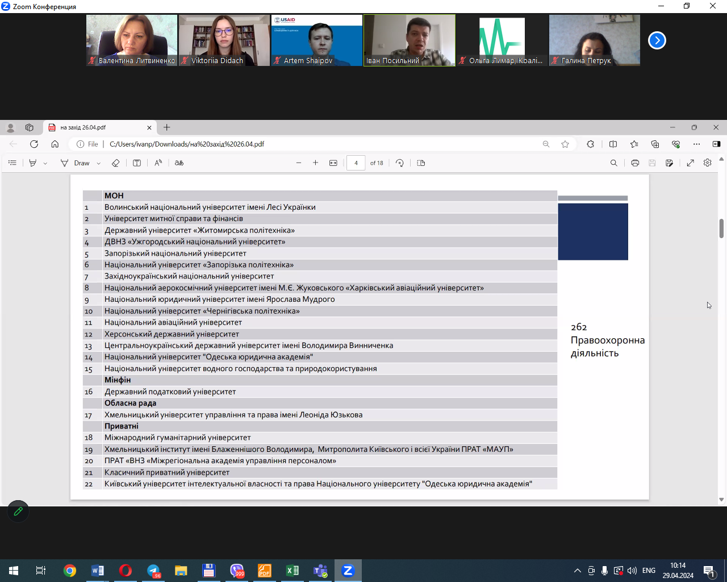Click the Read aloud icon
Viewport: 727px width, 582px height.
pos(158,163)
